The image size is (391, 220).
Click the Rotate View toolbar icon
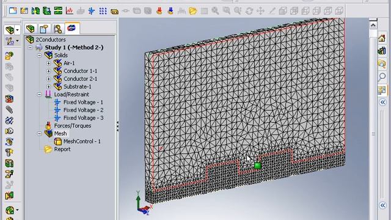[249, 11]
